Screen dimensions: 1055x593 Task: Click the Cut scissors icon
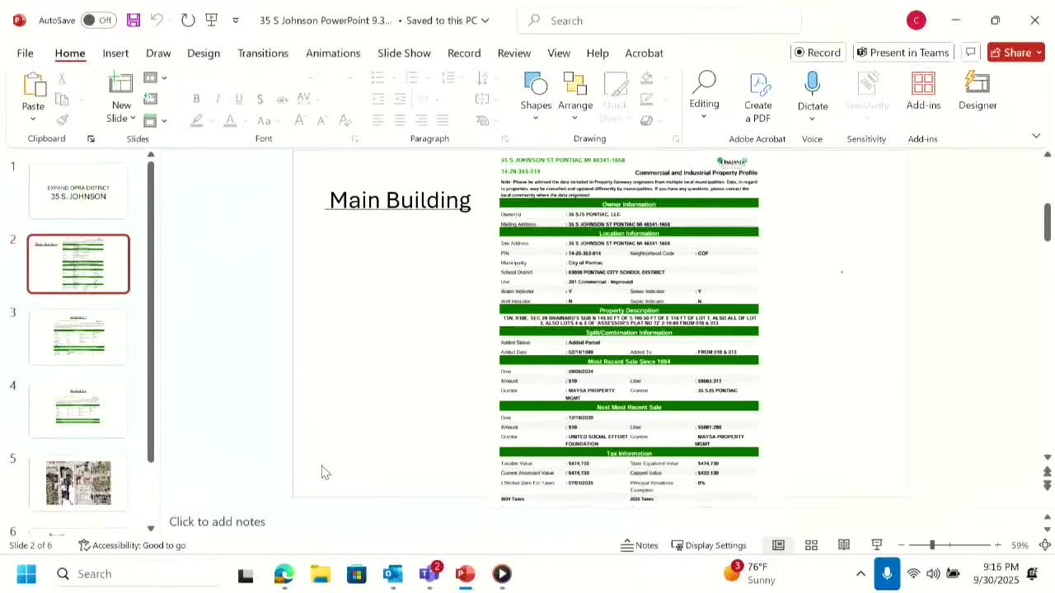62,78
